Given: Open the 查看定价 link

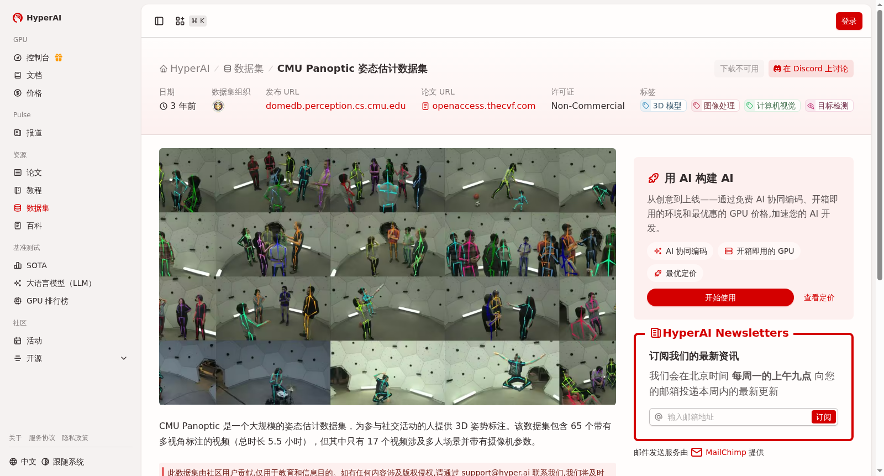Looking at the screenshot, I should 819,297.
